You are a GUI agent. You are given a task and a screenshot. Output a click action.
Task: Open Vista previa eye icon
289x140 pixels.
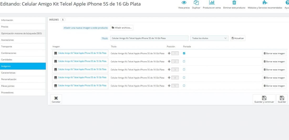(184, 3)
